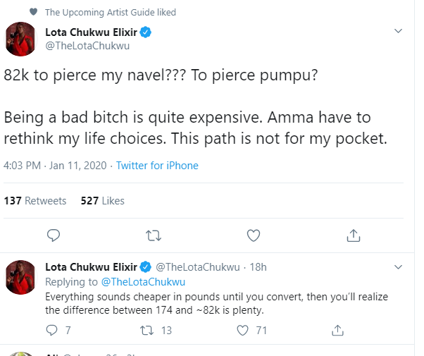Screen dimensions: 424x356
Task: Retweet the main tweet about navel piercing
Action: tap(152, 235)
